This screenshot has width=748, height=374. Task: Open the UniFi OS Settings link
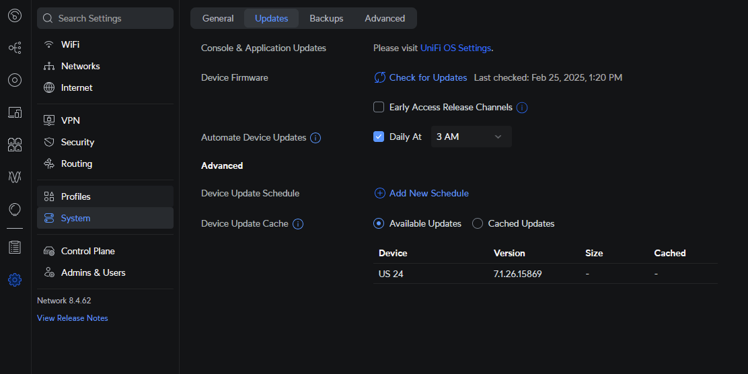tap(455, 48)
